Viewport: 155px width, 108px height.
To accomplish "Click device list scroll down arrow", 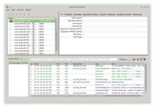I will (57, 54).
